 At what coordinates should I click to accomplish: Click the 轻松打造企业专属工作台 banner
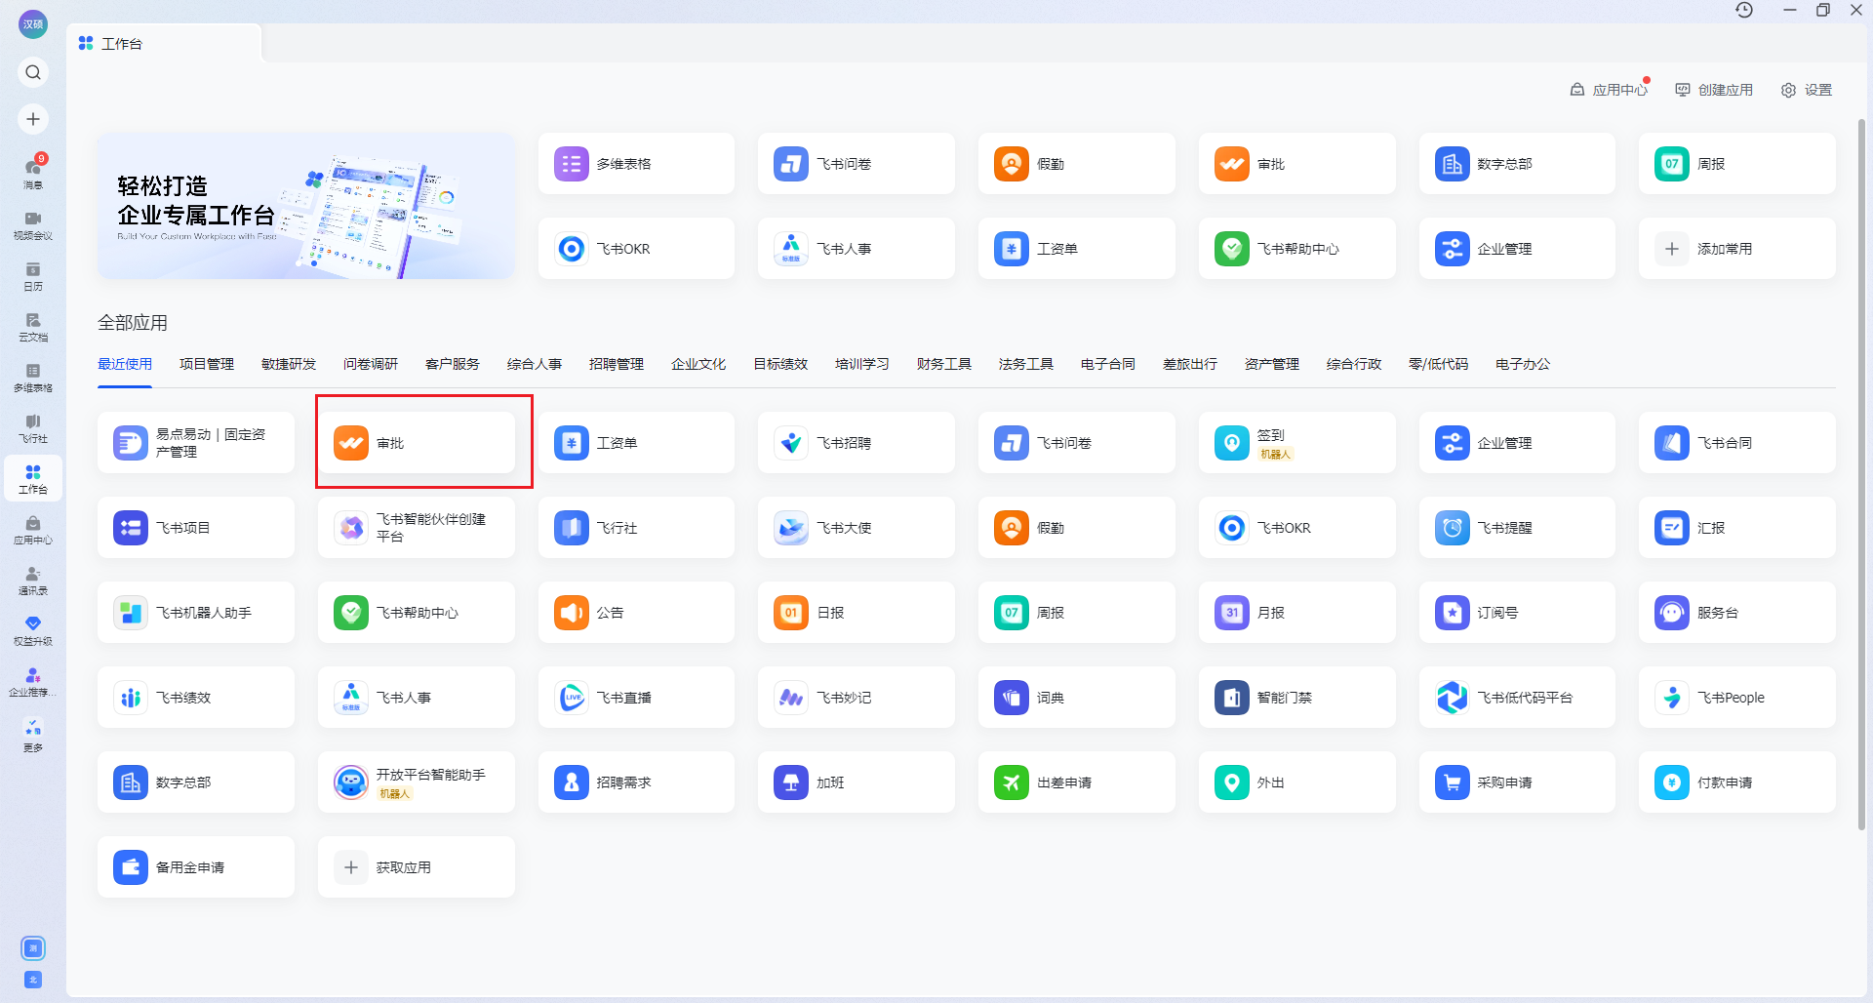pyautogui.click(x=306, y=206)
